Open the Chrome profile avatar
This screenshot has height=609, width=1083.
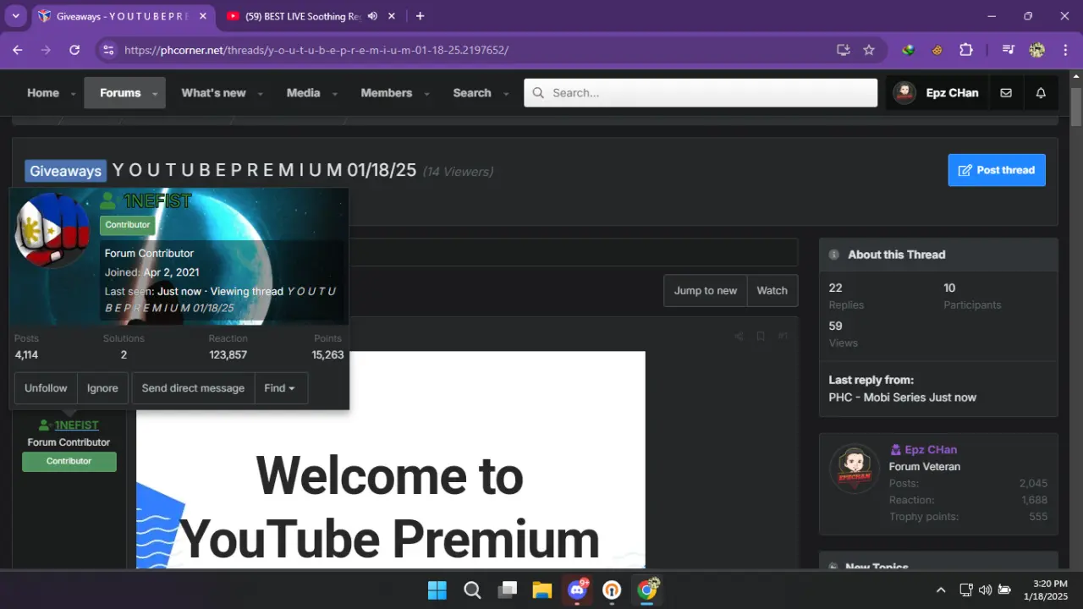1036,50
